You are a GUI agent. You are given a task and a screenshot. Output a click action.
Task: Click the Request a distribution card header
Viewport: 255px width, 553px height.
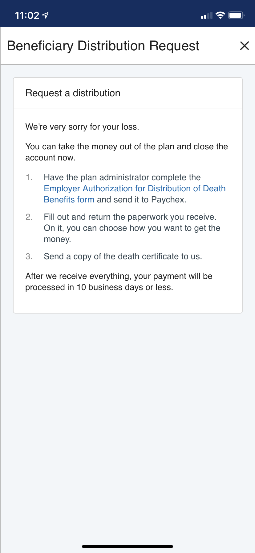coord(73,93)
